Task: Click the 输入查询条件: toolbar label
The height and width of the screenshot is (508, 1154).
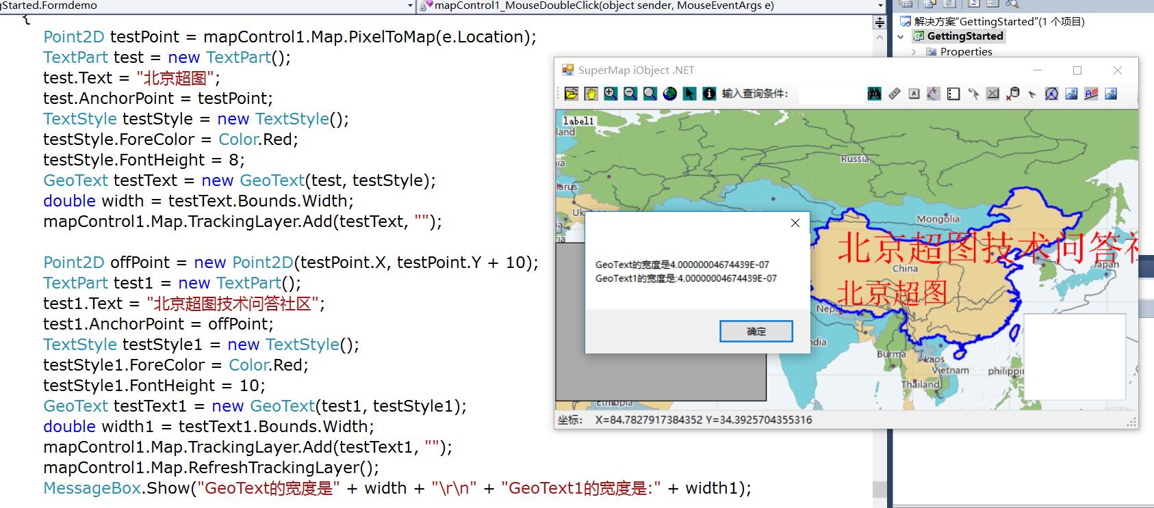Action: click(754, 94)
